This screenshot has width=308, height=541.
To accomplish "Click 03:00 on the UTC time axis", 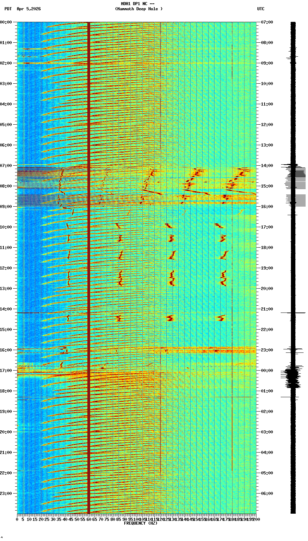I will pos(267,432).
